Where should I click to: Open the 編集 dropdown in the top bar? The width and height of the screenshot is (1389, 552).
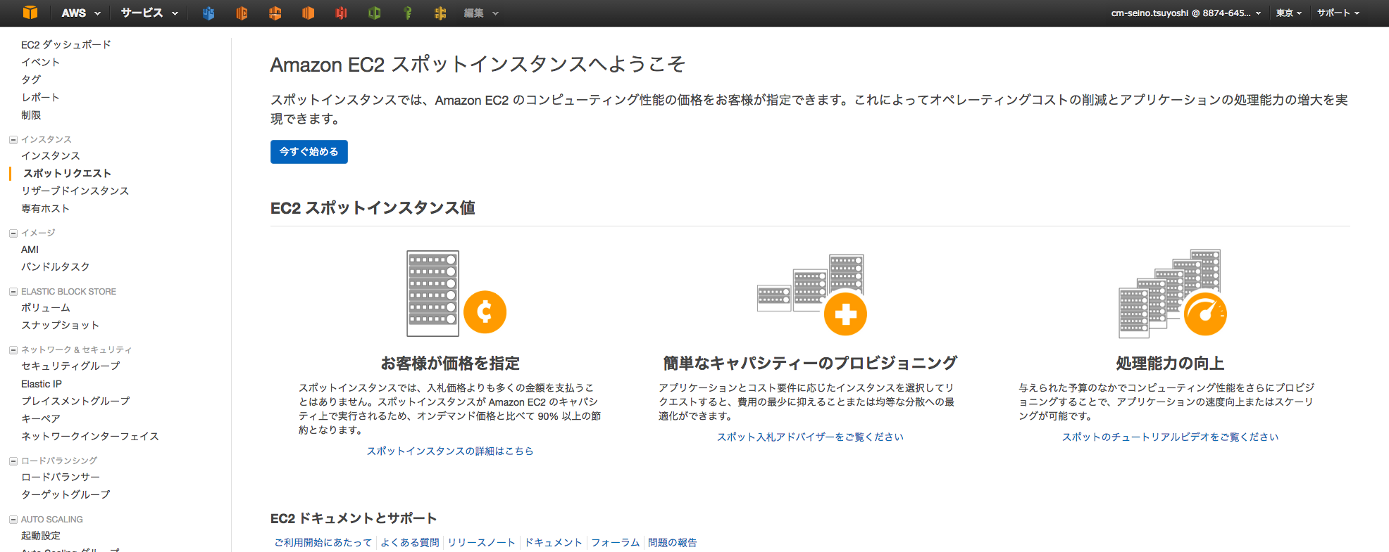(481, 13)
